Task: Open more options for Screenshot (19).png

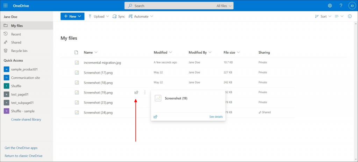Action: coord(145,93)
